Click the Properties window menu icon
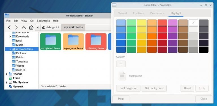 tap(114, 5)
